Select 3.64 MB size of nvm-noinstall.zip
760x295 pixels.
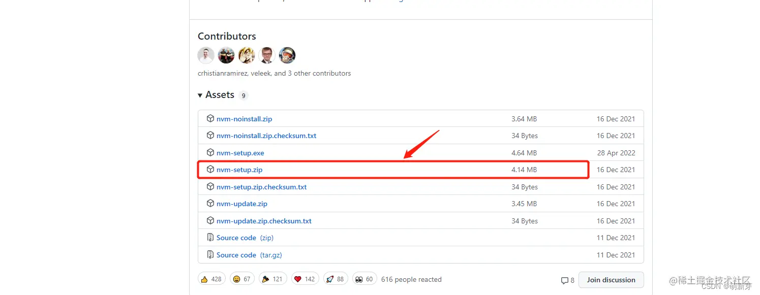[524, 119]
